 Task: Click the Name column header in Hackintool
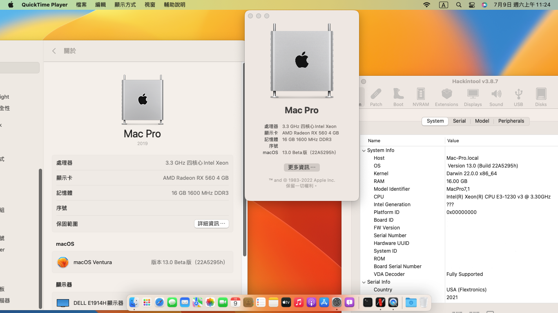coord(402,141)
